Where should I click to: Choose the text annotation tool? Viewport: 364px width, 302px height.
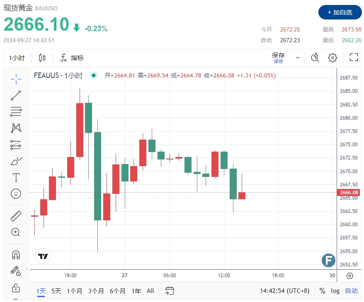pyautogui.click(x=16, y=178)
